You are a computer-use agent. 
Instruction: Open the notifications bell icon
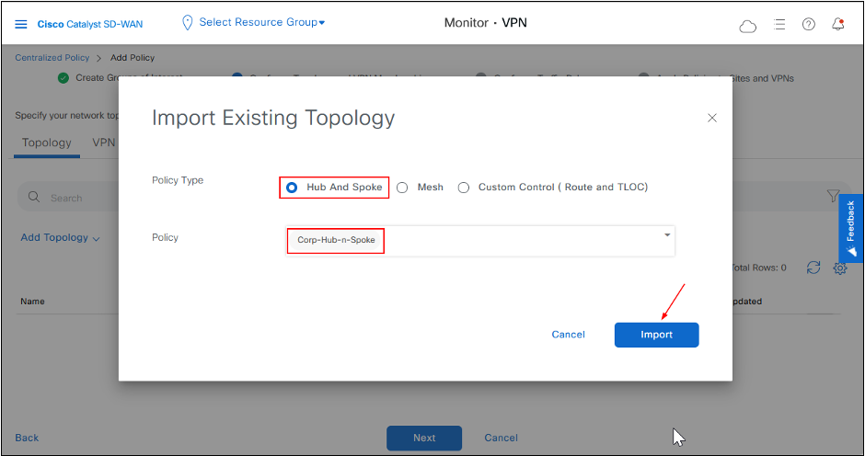(x=837, y=25)
